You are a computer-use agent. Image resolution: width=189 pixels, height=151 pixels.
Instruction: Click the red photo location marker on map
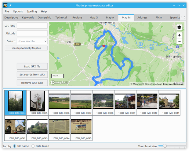pyautogui.click(x=104, y=46)
